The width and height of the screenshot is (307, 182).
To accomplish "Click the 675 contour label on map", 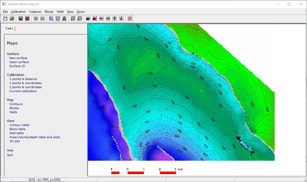I will tap(150, 74).
